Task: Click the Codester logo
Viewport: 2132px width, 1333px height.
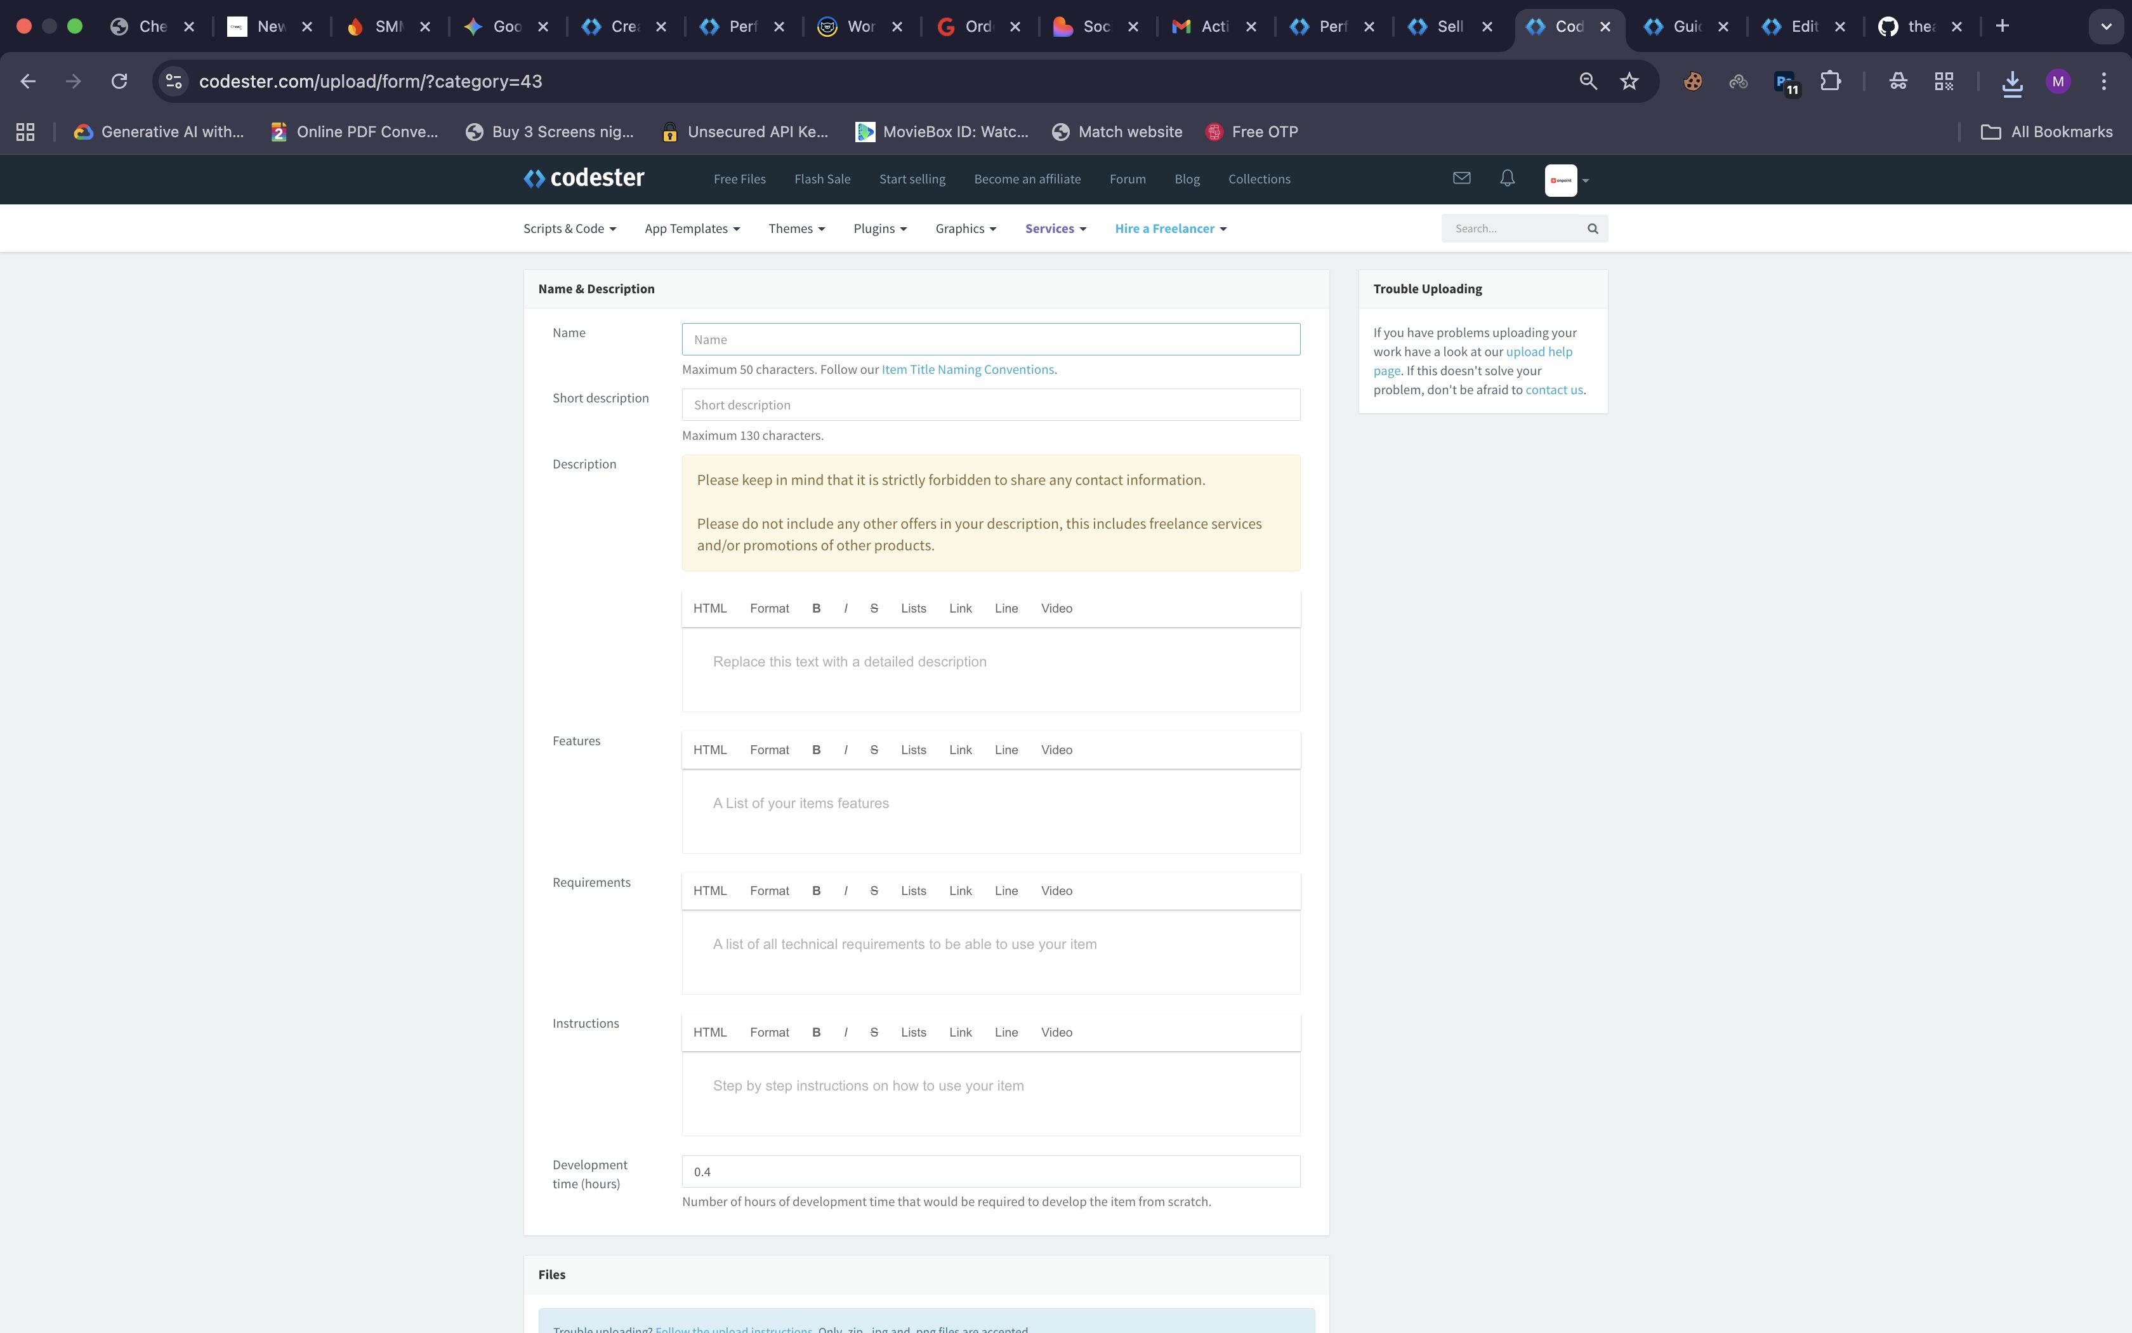Action: coord(584,178)
